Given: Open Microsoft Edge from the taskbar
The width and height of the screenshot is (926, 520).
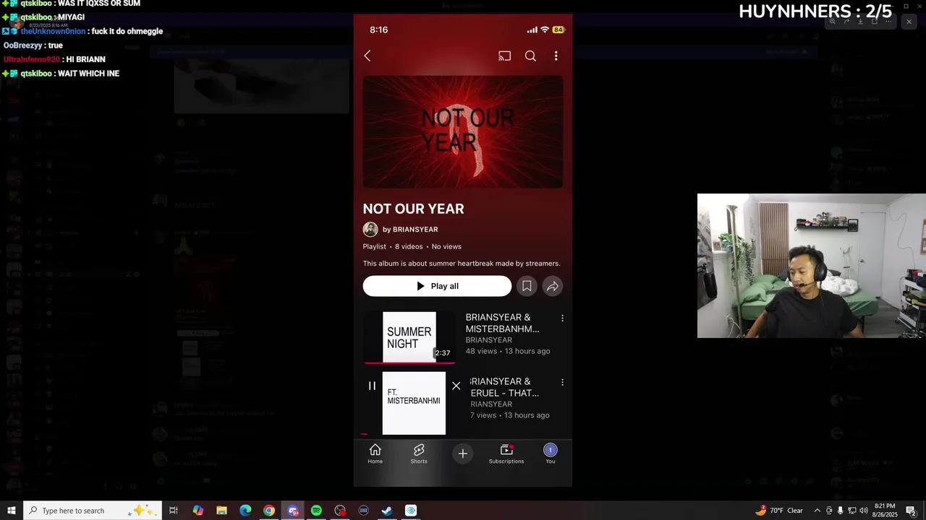Looking at the screenshot, I should (245, 511).
